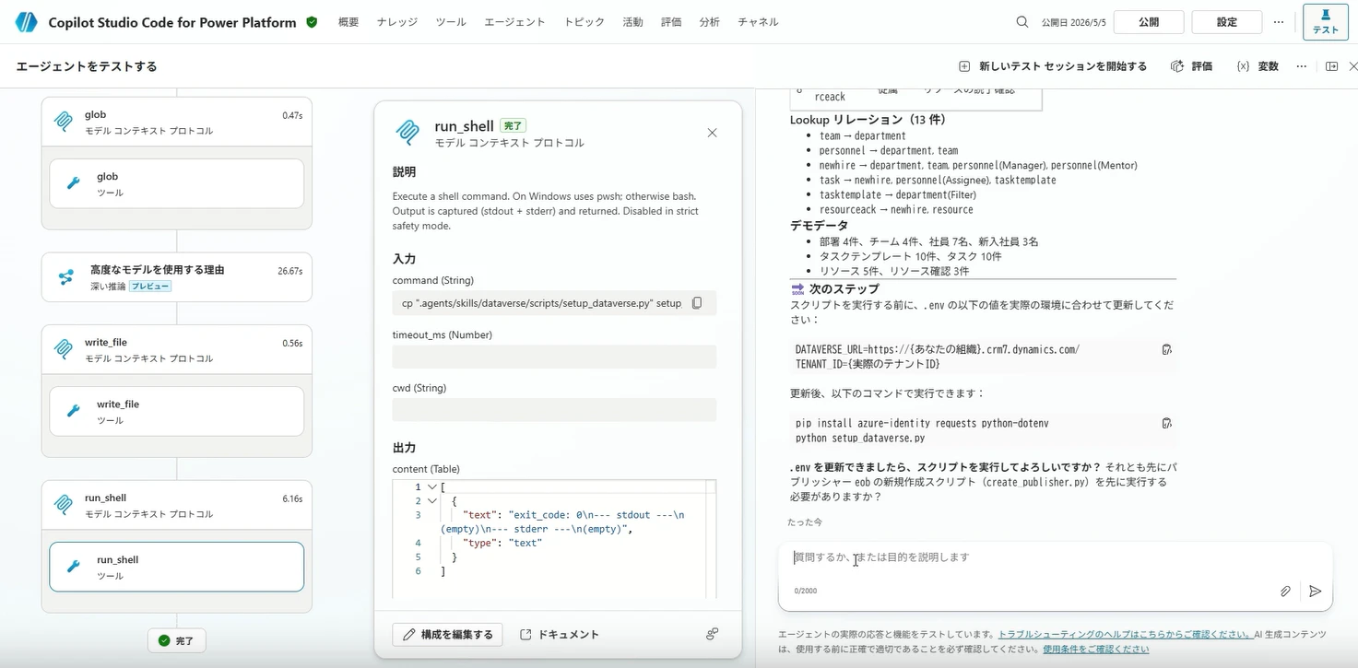This screenshot has width=1358, height=668.
Task: Open the 評価 tab in top navigation
Action: (x=671, y=22)
